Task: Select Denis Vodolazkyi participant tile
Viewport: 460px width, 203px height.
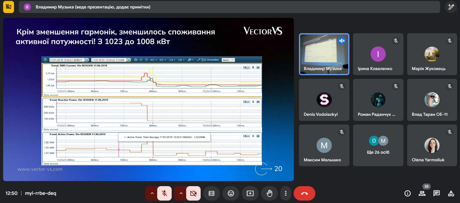Action: 324,100
